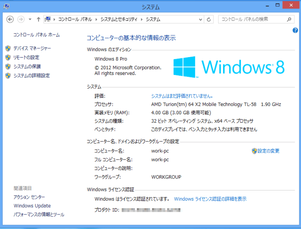Click shield icon beside デバイス マネージャー
This screenshot has height=229, width=301.
click(8, 48)
